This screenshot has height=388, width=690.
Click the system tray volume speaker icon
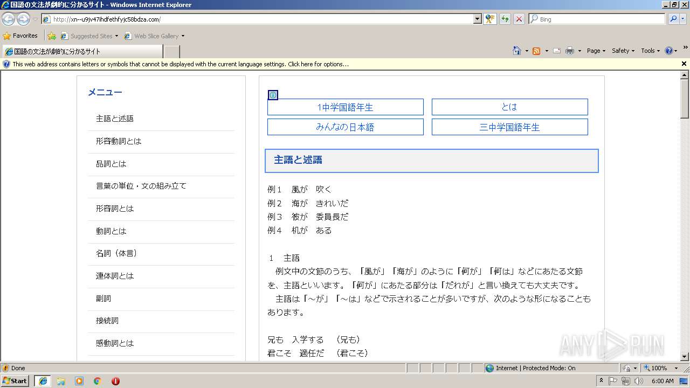(639, 381)
